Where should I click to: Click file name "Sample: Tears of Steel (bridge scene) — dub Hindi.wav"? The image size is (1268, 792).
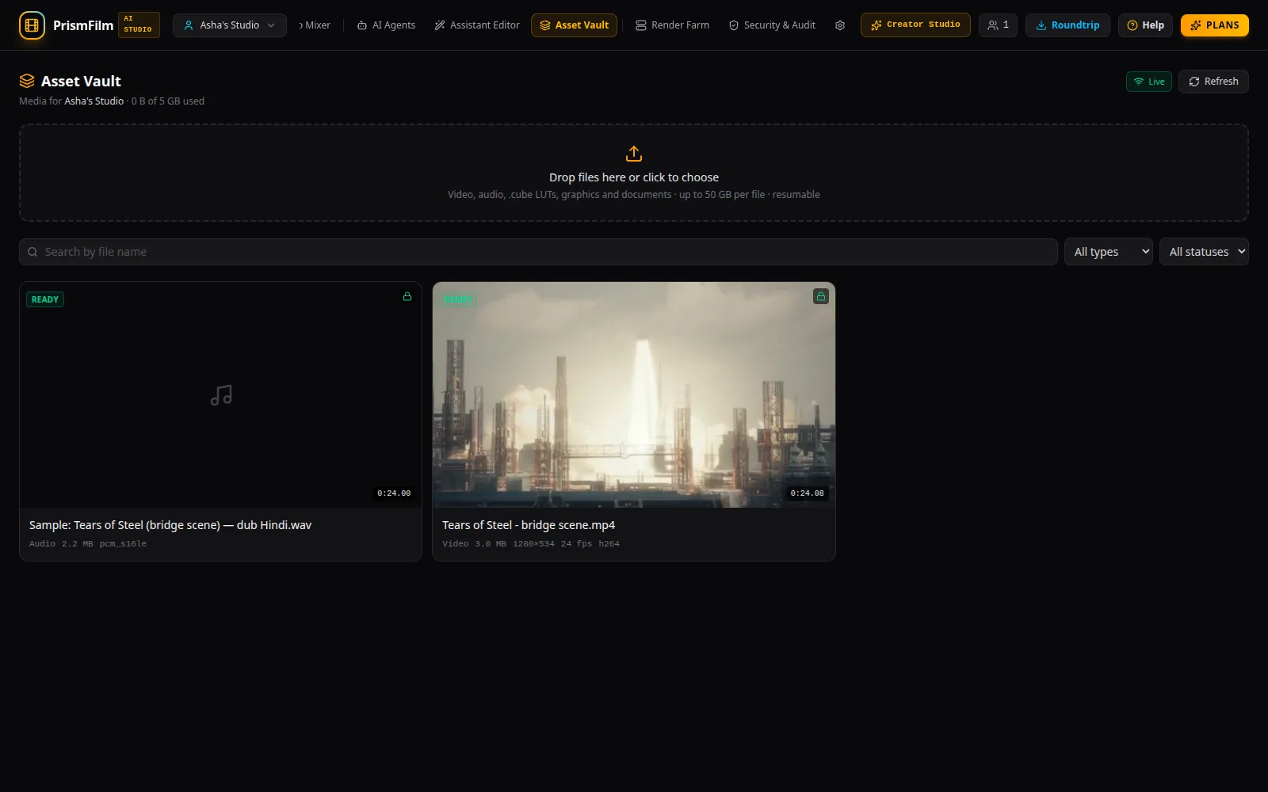coord(170,525)
